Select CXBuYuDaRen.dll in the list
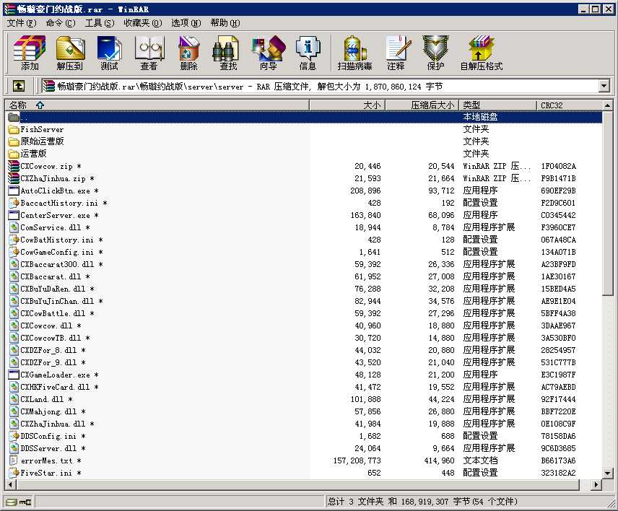 303,289
